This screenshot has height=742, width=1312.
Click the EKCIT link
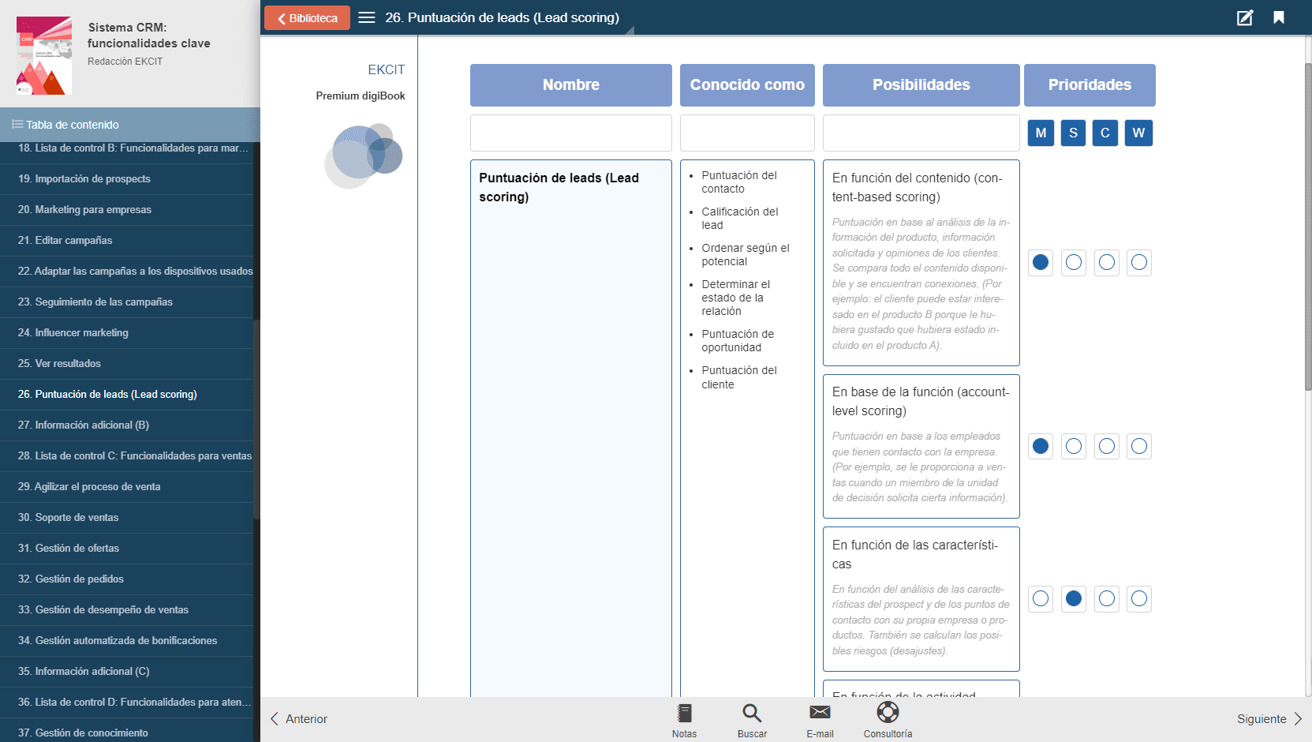pyautogui.click(x=386, y=69)
